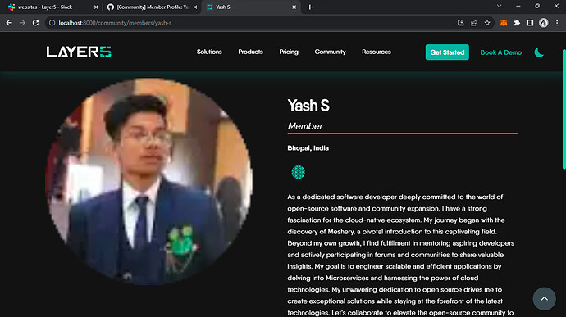
Task: Switch to the GitHub Member Profile tab
Action: 152,7
